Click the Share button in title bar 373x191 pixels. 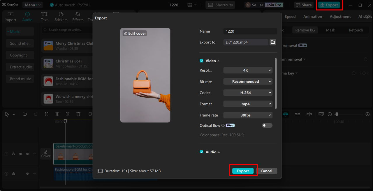[x=304, y=5]
